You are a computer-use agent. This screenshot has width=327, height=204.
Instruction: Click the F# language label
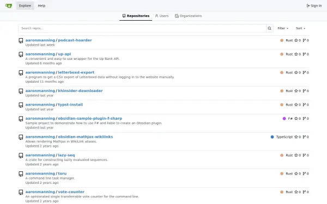point(290,119)
